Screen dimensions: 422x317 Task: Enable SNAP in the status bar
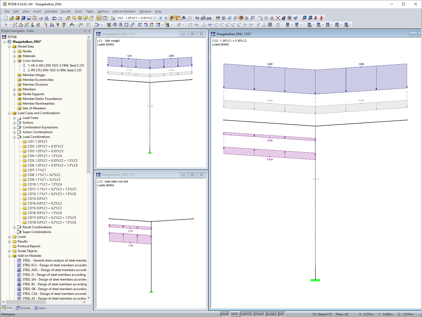point(226,314)
